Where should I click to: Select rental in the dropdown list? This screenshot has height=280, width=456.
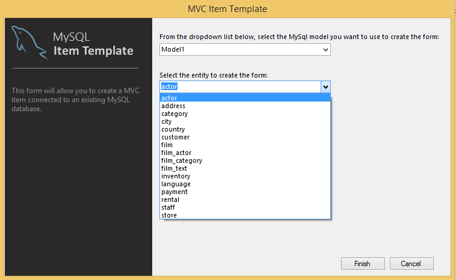pos(245,200)
